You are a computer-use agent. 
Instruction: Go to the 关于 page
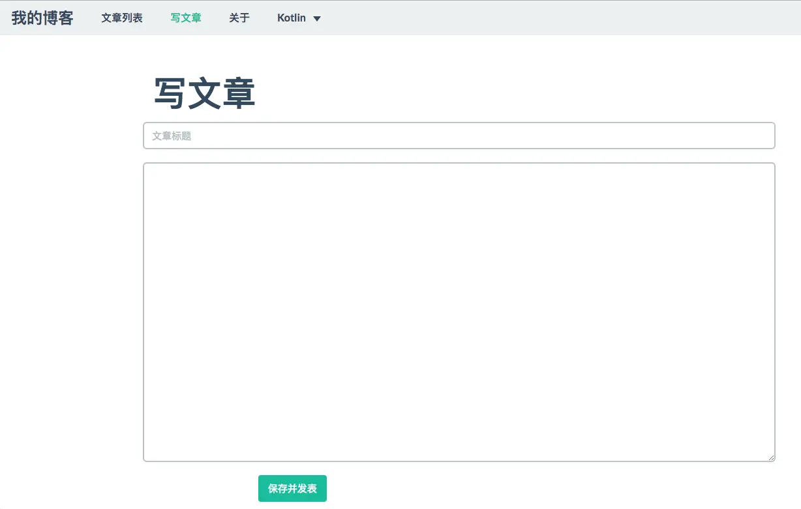(x=239, y=18)
